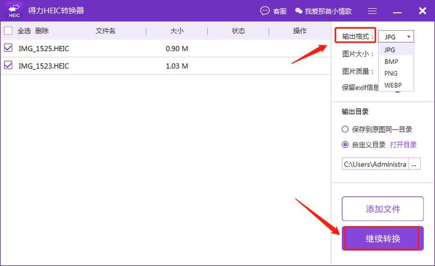Click the 打开目录 link

tap(404, 145)
